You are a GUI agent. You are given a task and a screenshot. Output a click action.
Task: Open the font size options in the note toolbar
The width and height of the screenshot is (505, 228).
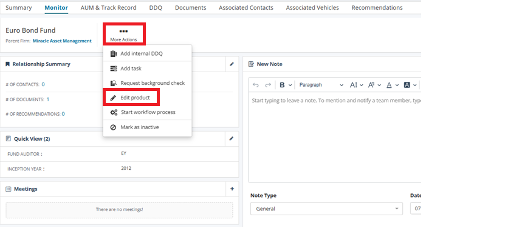click(x=356, y=85)
